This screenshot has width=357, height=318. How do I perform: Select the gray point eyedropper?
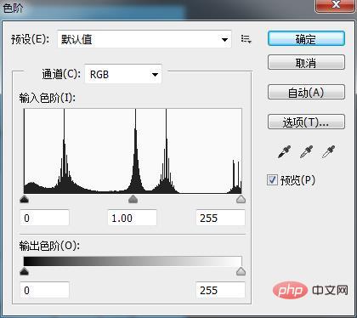pyautogui.click(x=306, y=152)
